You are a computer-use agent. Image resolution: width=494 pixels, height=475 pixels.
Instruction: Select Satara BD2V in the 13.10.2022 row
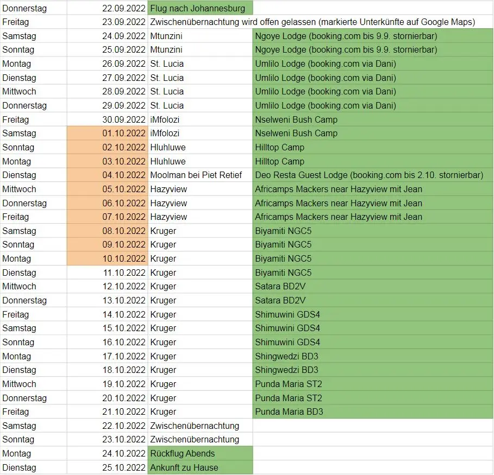[x=373, y=300]
